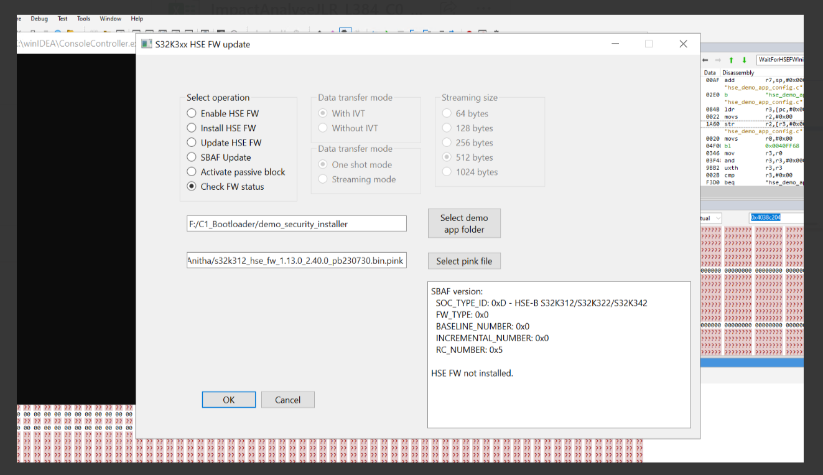Click the demo_security_installer folder path field
This screenshot has height=475, width=823.
297,223
